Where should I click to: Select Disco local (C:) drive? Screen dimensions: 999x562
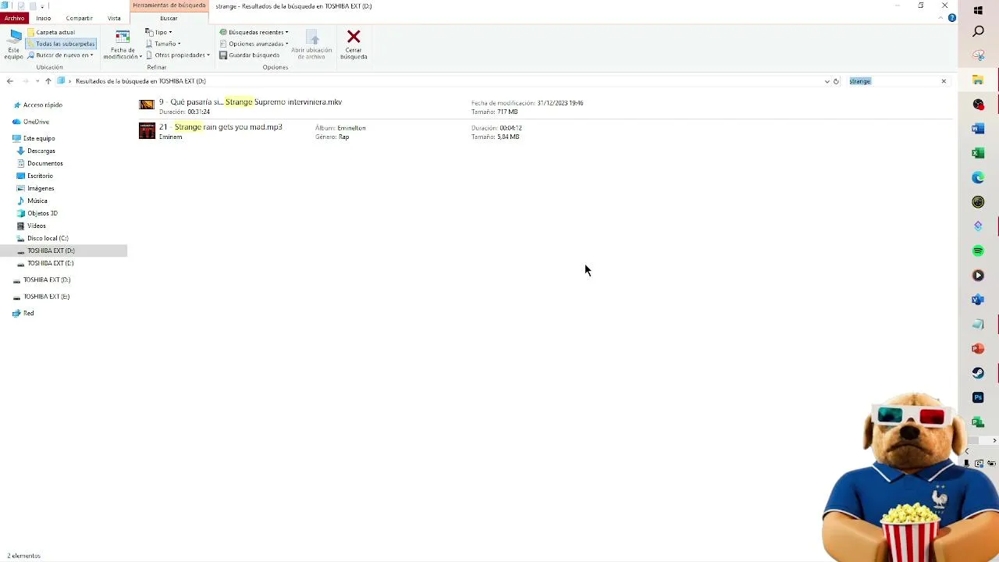pos(48,238)
